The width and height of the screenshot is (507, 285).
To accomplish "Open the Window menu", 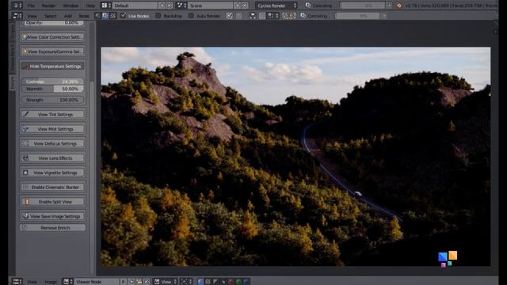I will (71, 6).
